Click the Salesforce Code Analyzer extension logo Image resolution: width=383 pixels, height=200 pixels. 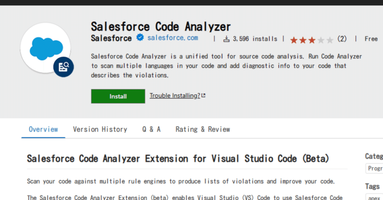[x=45, y=48]
